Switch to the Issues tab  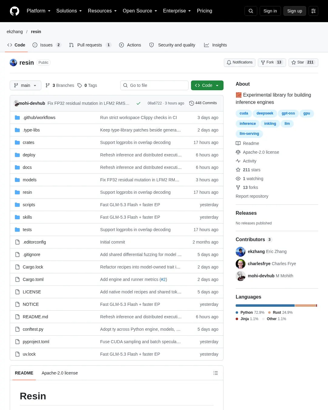47,45
